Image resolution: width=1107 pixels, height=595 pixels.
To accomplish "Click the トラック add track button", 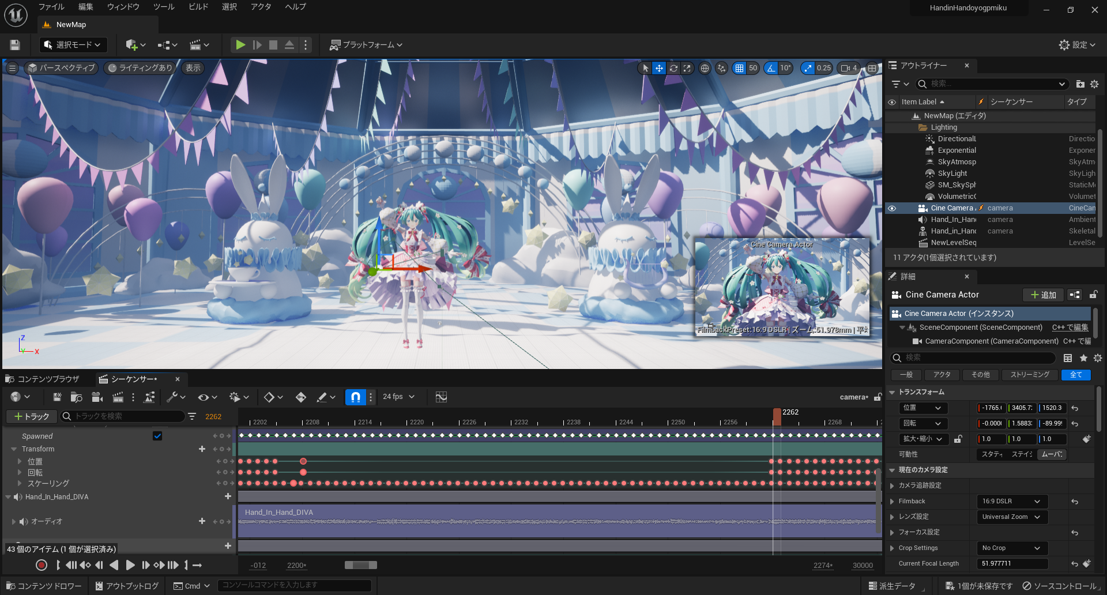I will (32, 416).
